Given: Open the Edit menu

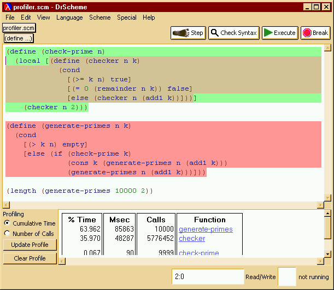Looking at the screenshot, I should point(26,17).
